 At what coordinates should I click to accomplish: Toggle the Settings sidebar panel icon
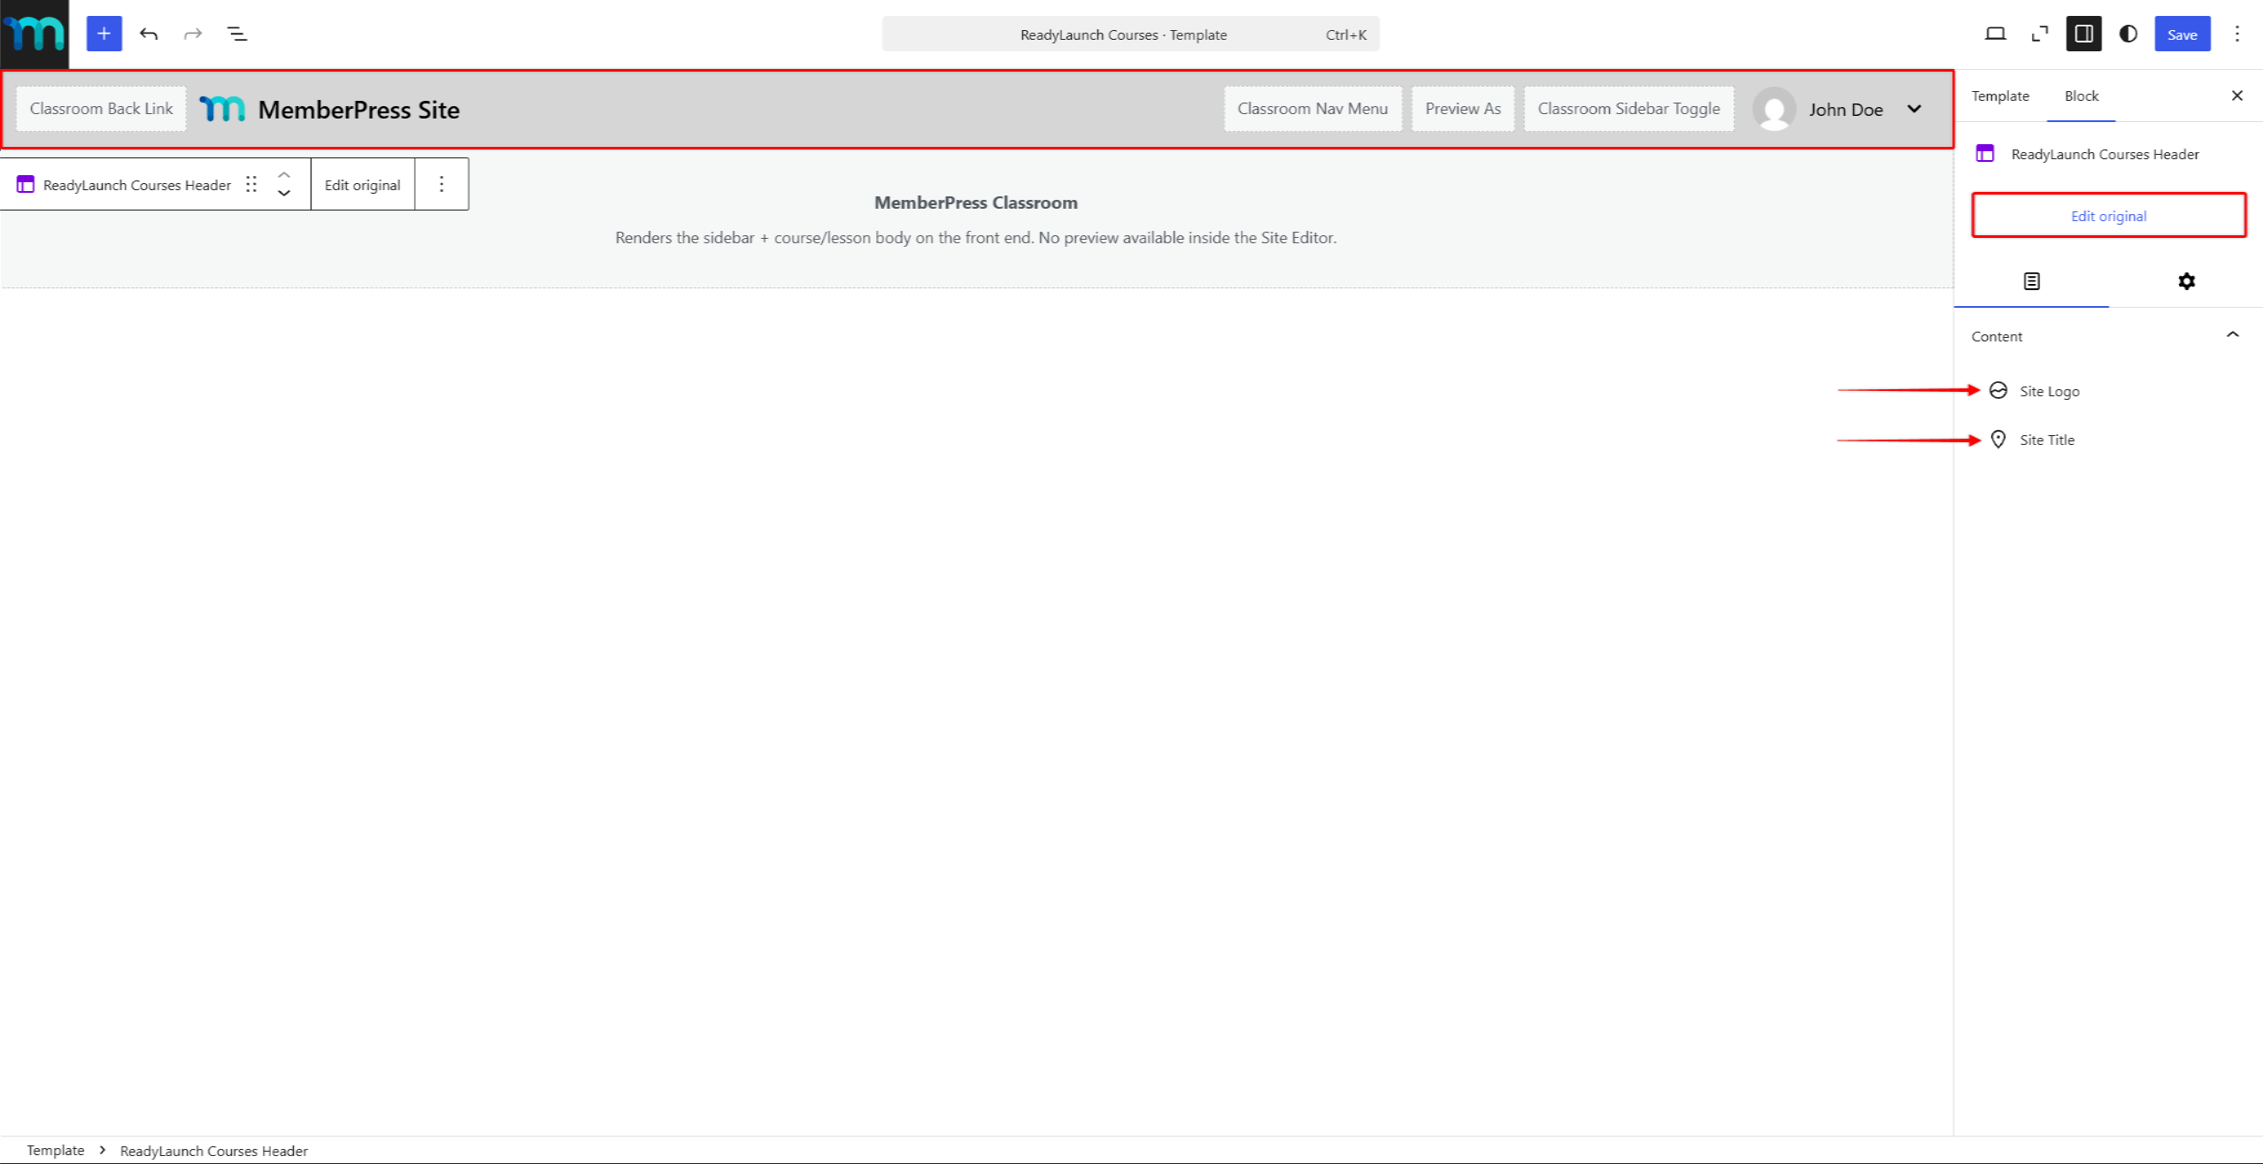coord(2083,34)
